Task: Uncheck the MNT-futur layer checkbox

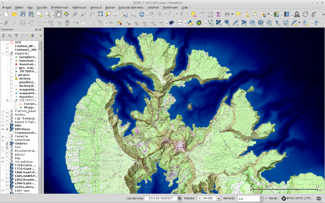Action: [7, 129]
